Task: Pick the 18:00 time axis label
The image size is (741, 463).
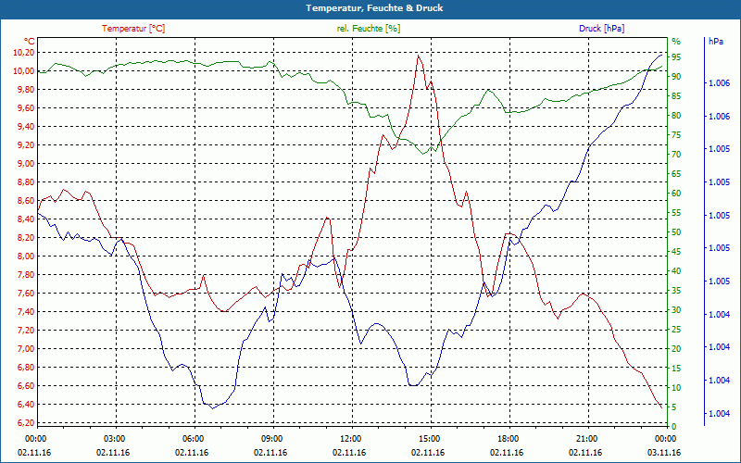Action: pyautogui.click(x=508, y=439)
